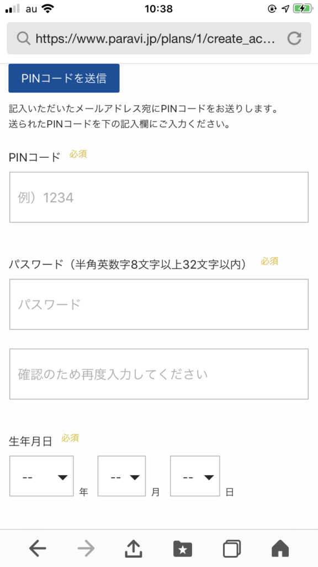Open the bookmarks folder star icon

tap(183, 549)
